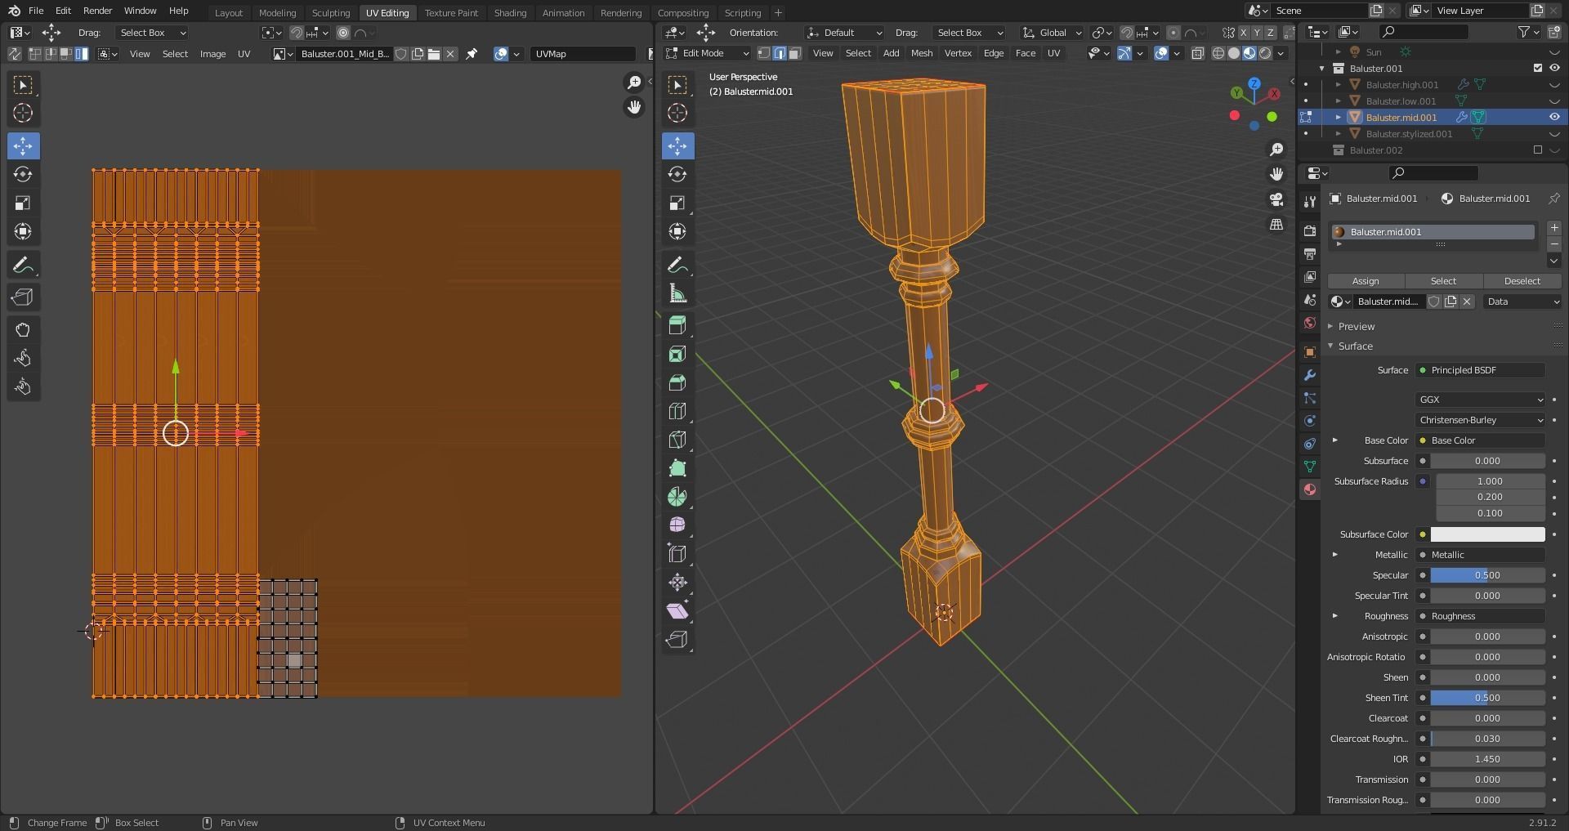Open the Render properties tab

point(1310,231)
